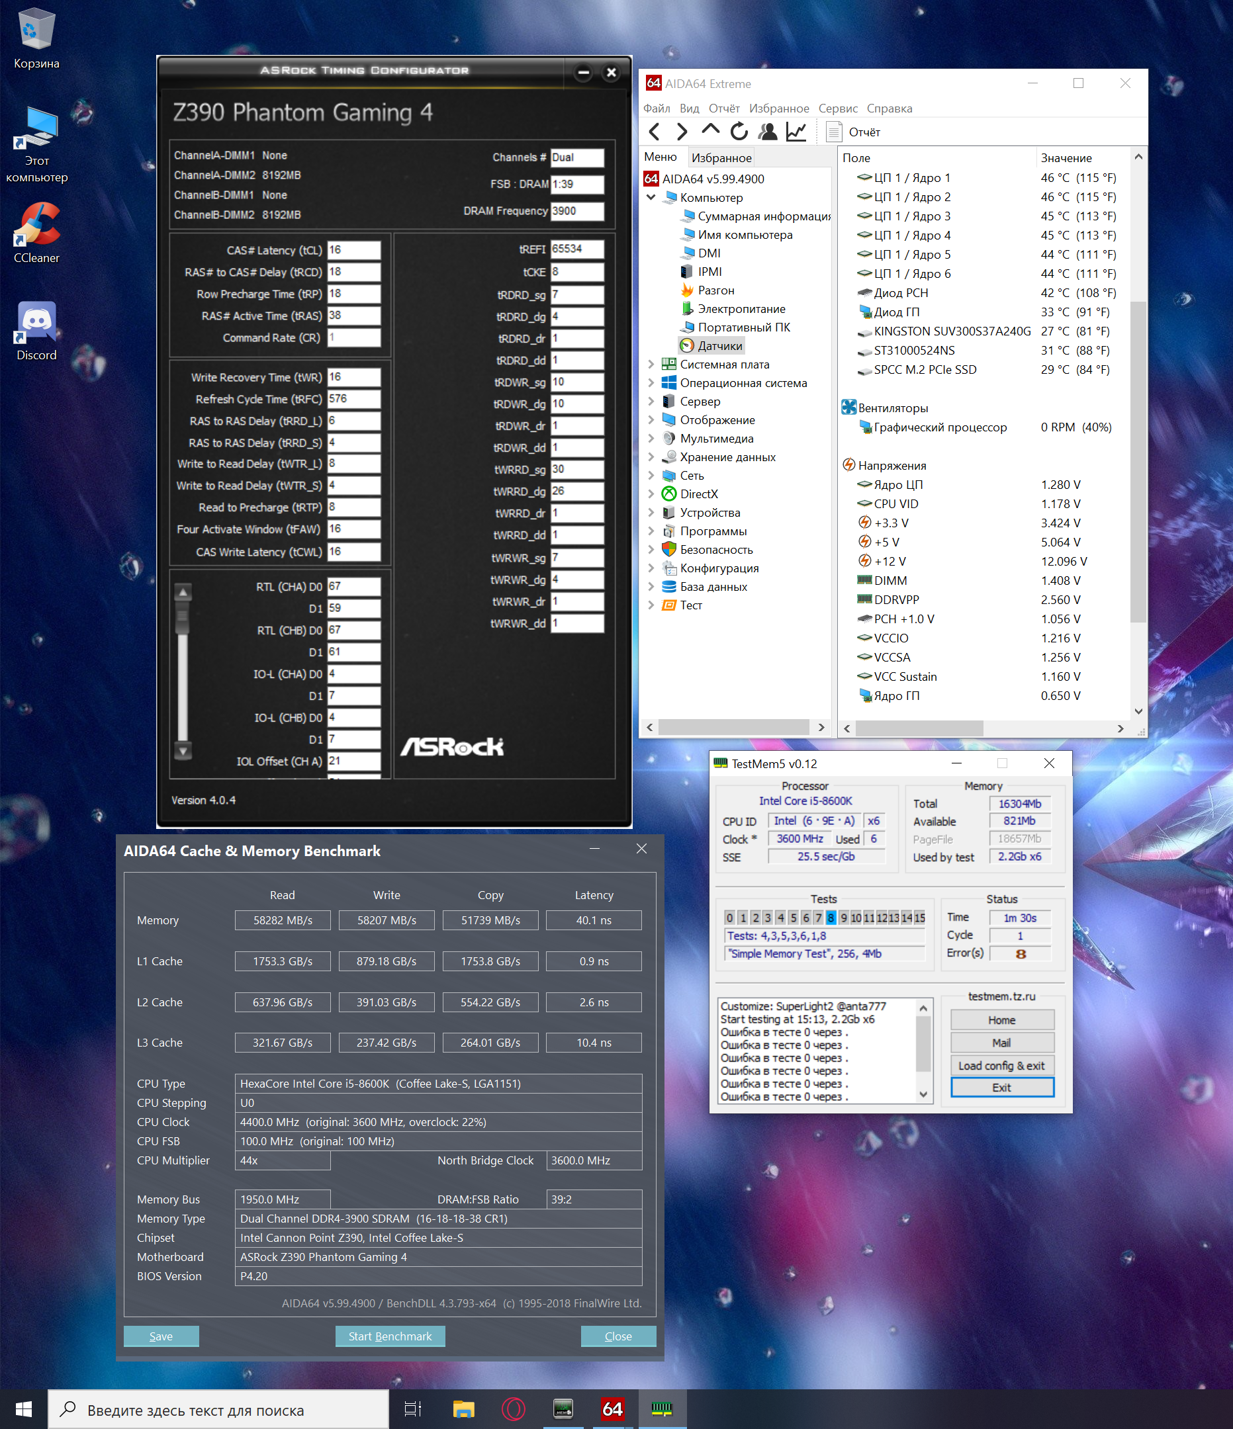Select the Этот компьютер desktop icon
The height and width of the screenshot is (1429, 1233).
(x=36, y=145)
